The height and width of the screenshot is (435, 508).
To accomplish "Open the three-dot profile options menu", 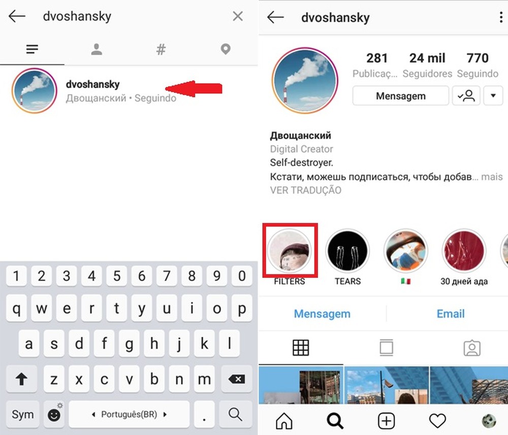I will 501,17.
